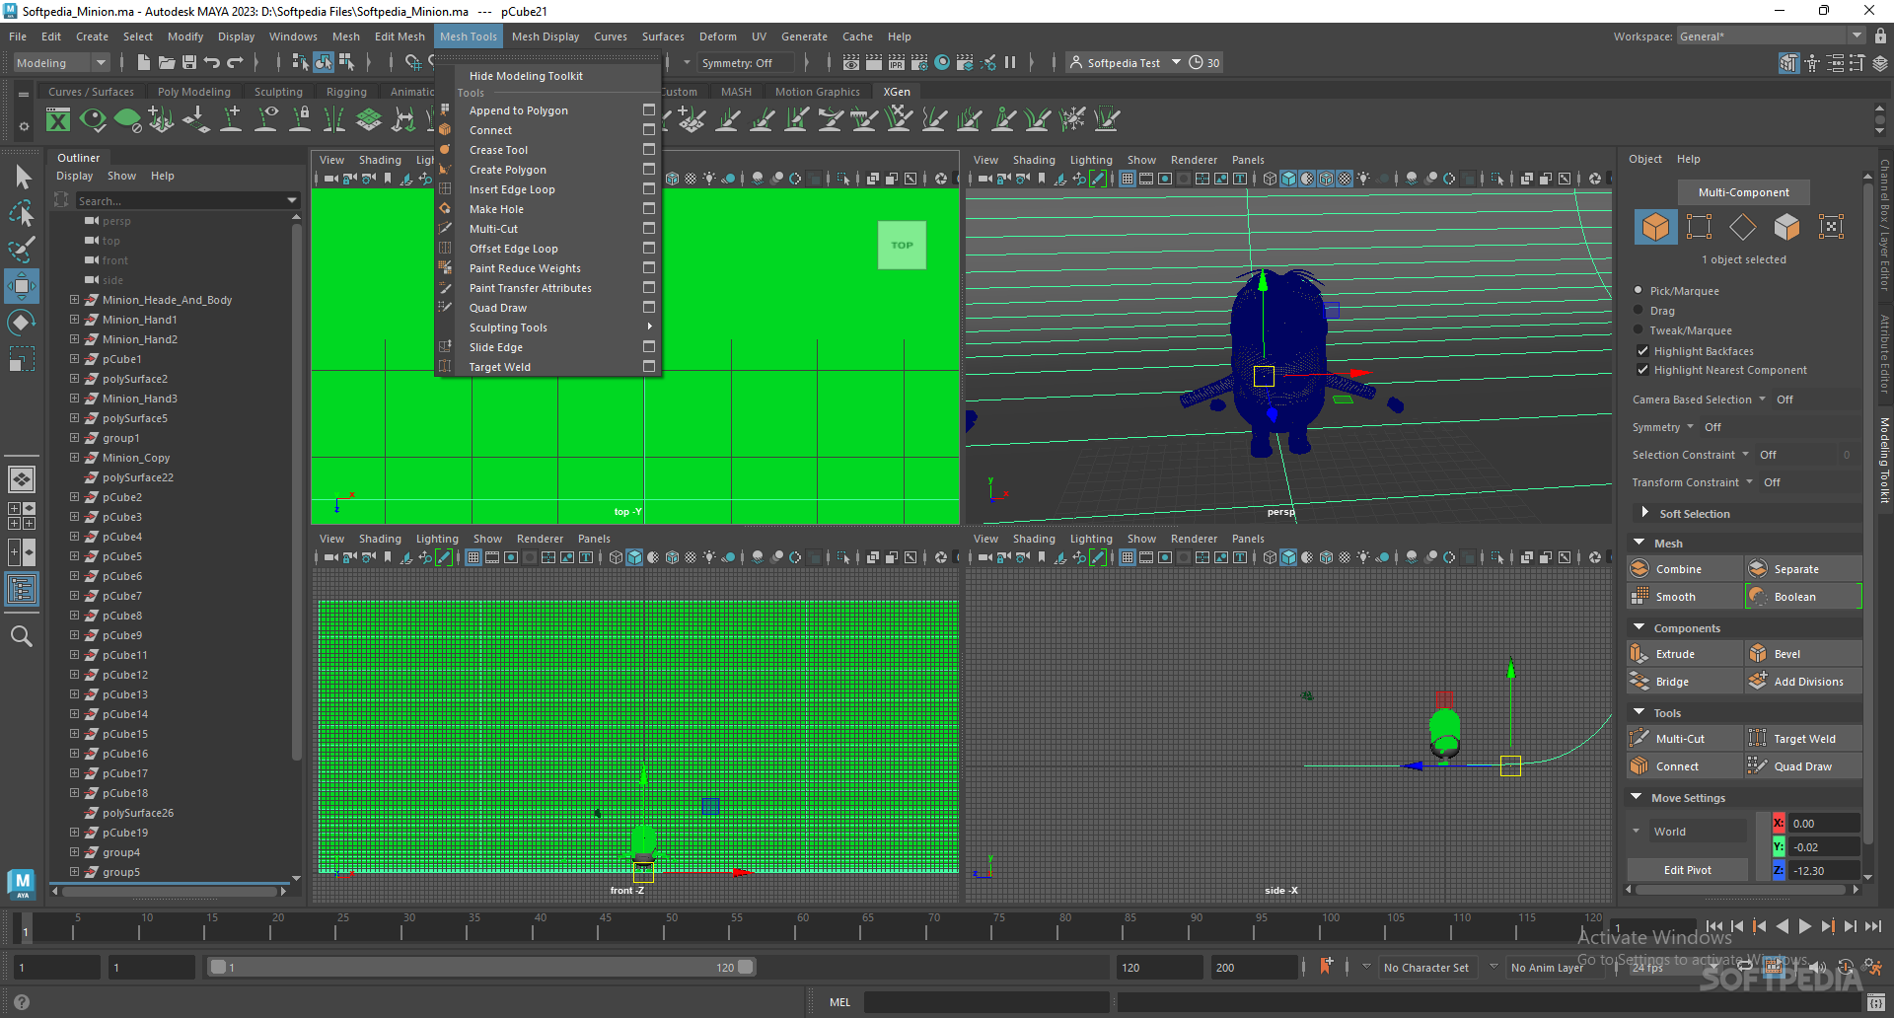Choose Hide Modeling Toolkit menu entry
The image size is (1894, 1018).
click(549, 76)
